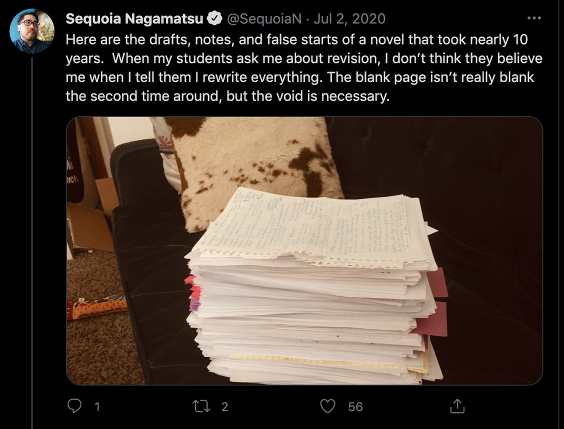Click the retweet arrows icon
The width and height of the screenshot is (564, 429).
click(x=201, y=406)
